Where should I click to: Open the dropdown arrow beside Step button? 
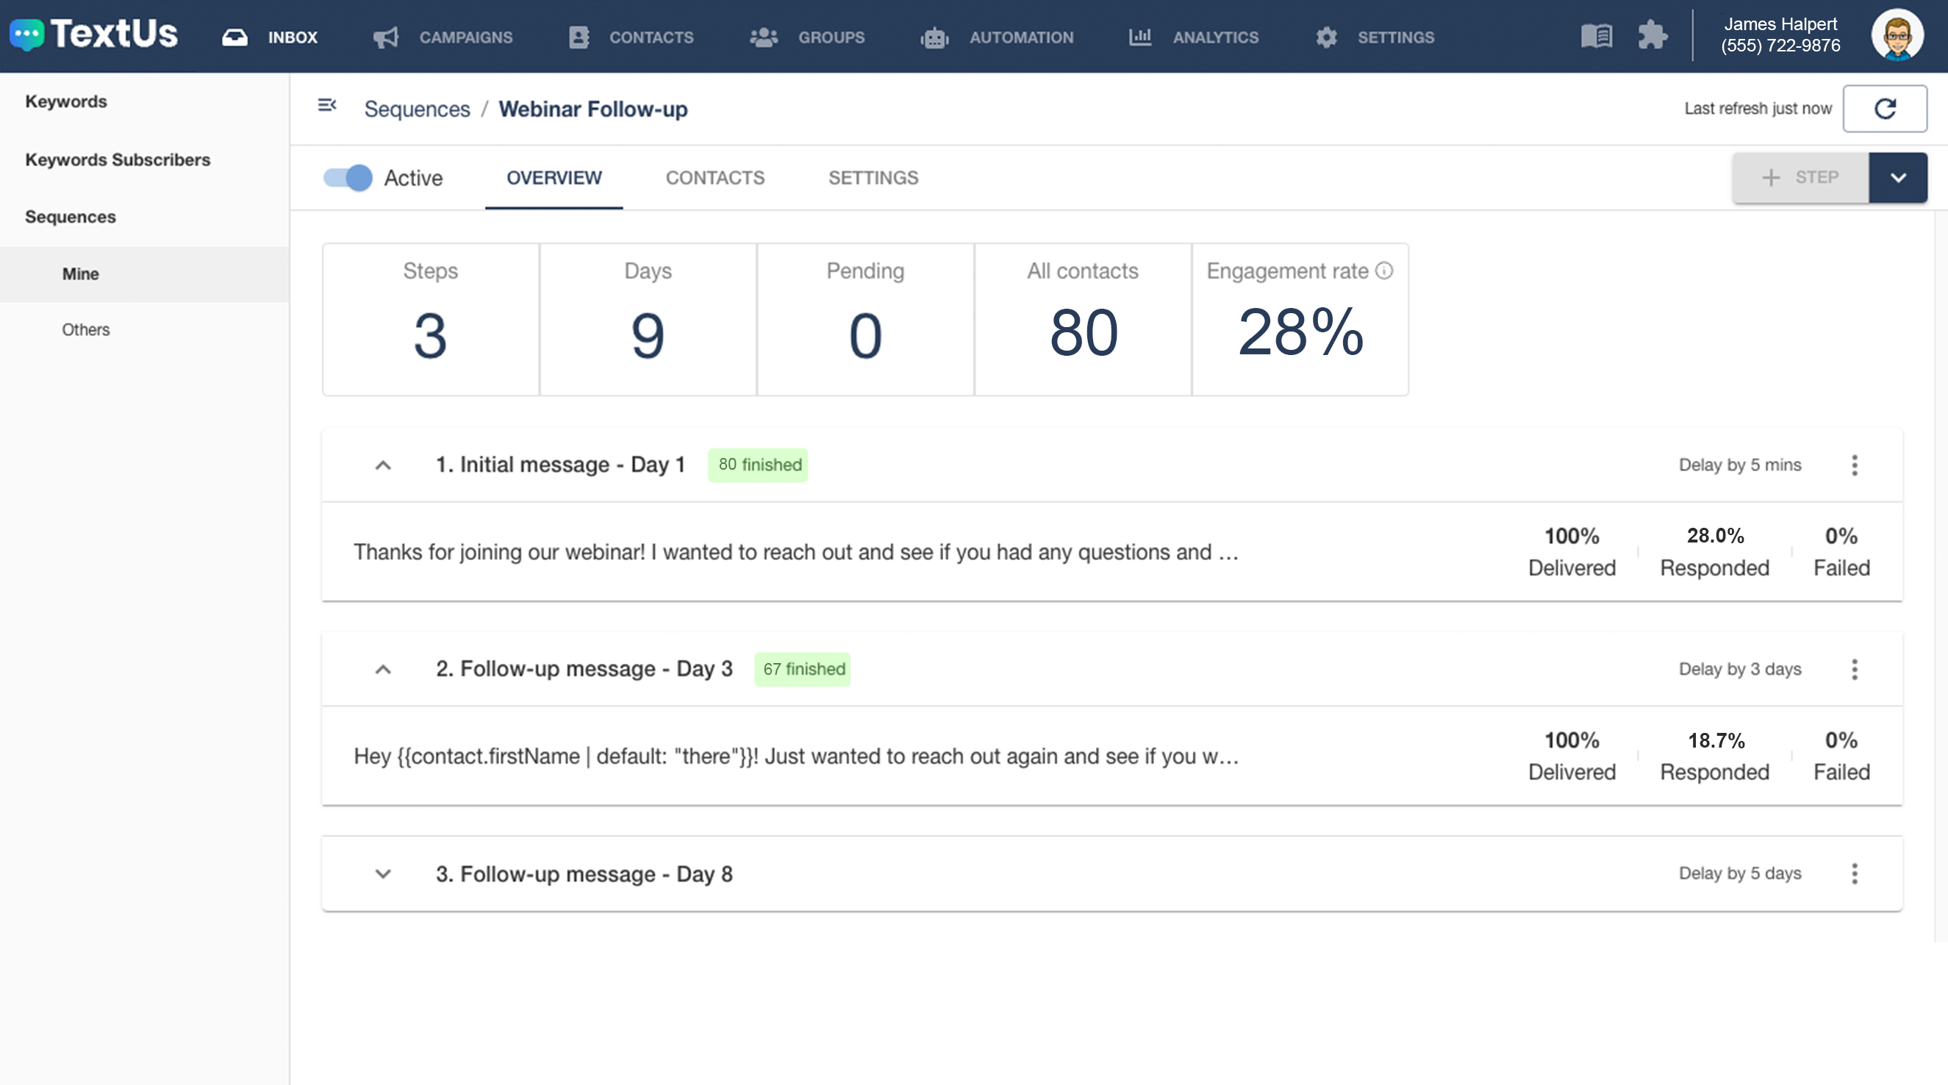1897,178
